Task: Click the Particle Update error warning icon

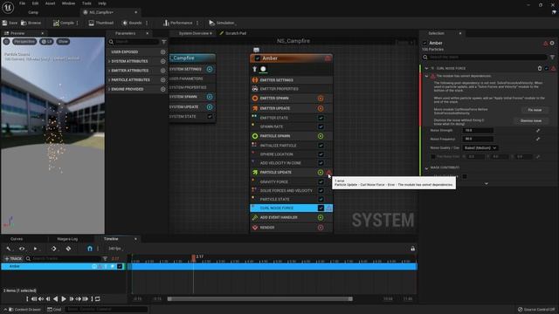Action: [x=328, y=173]
